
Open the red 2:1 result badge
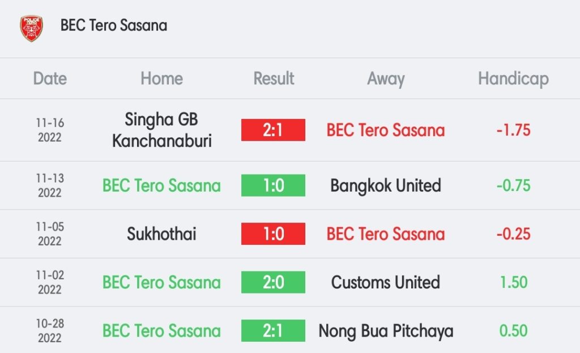tap(273, 130)
